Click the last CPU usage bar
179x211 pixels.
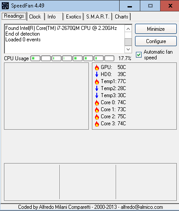click(x=109, y=58)
